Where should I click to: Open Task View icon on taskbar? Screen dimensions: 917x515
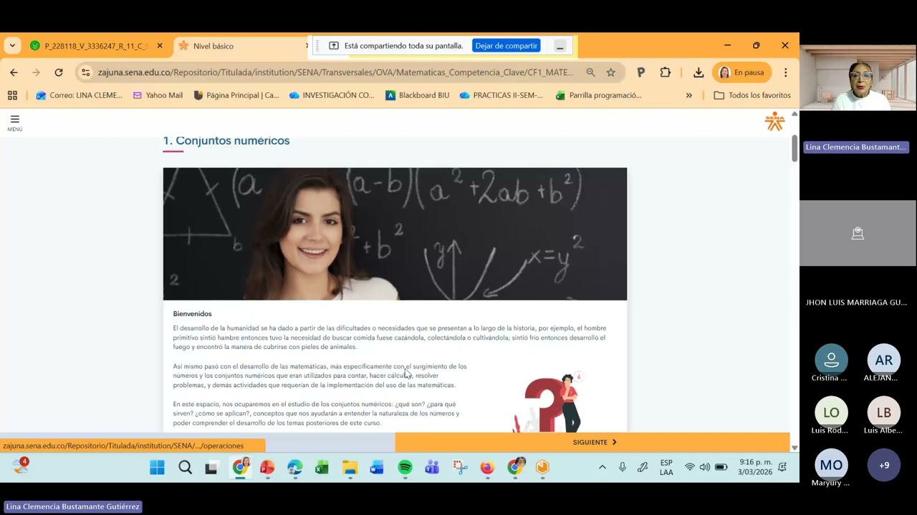(x=211, y=468)
